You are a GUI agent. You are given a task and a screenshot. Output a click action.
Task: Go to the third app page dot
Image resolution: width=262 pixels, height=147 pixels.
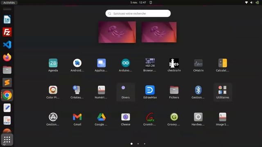145,143
